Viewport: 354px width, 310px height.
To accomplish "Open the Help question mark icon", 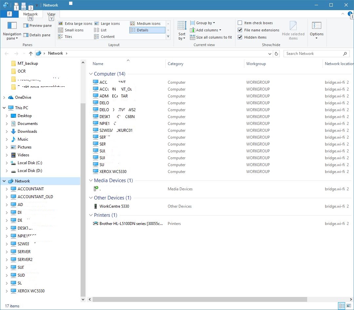I will pyautogui.click(x=350, y=14).
